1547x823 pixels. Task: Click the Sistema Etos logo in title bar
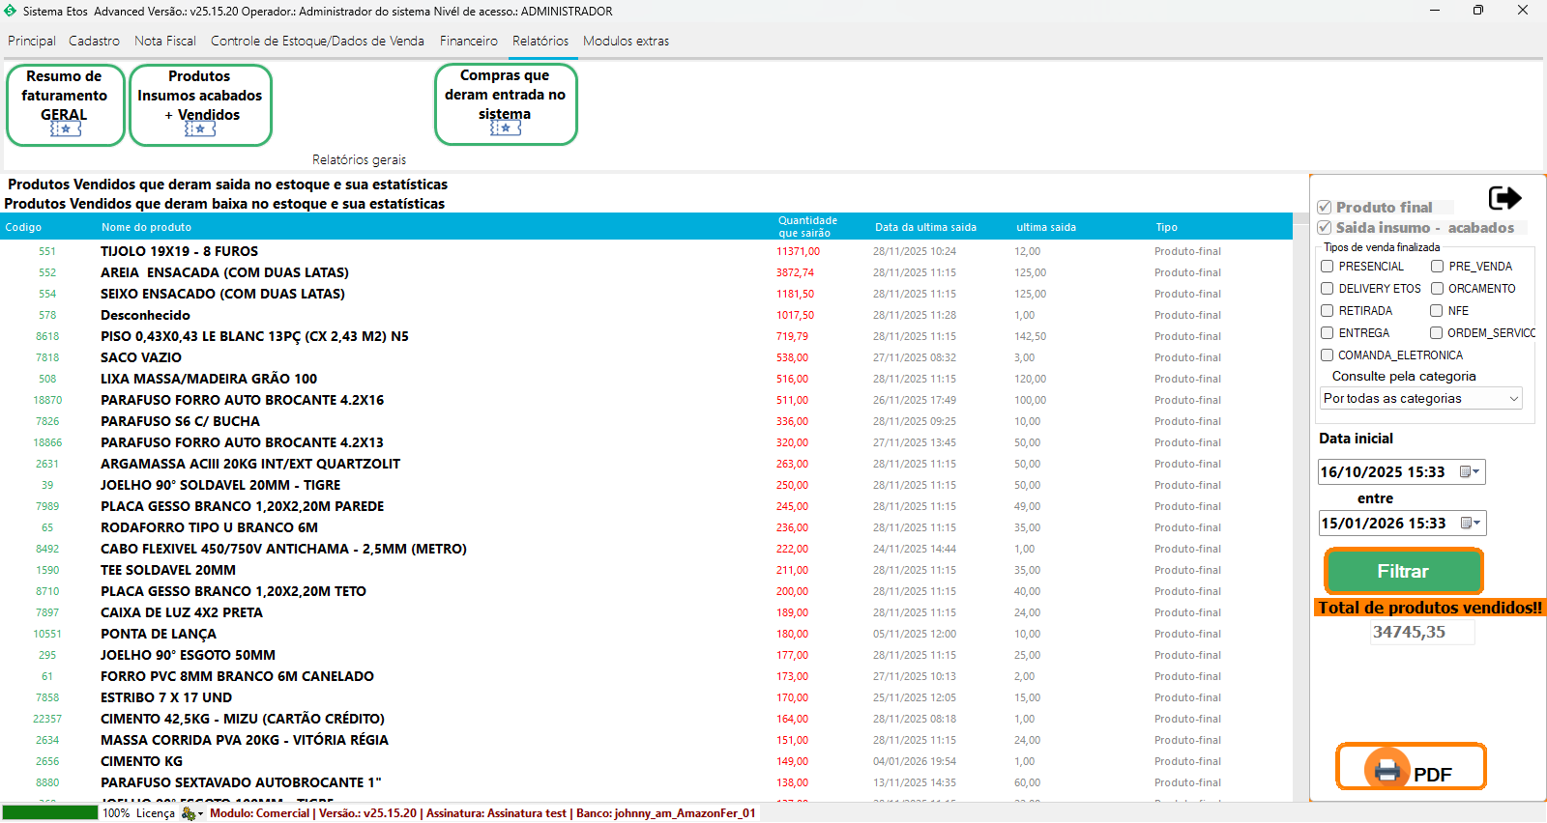pyautogui.click(x=11, y=11)
